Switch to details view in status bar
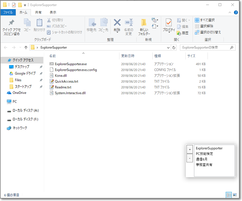 tap(229, 195)
